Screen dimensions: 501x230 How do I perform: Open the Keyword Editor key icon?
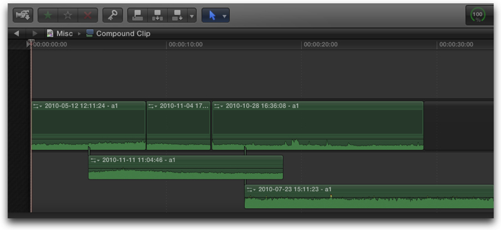tap(113, 15)
